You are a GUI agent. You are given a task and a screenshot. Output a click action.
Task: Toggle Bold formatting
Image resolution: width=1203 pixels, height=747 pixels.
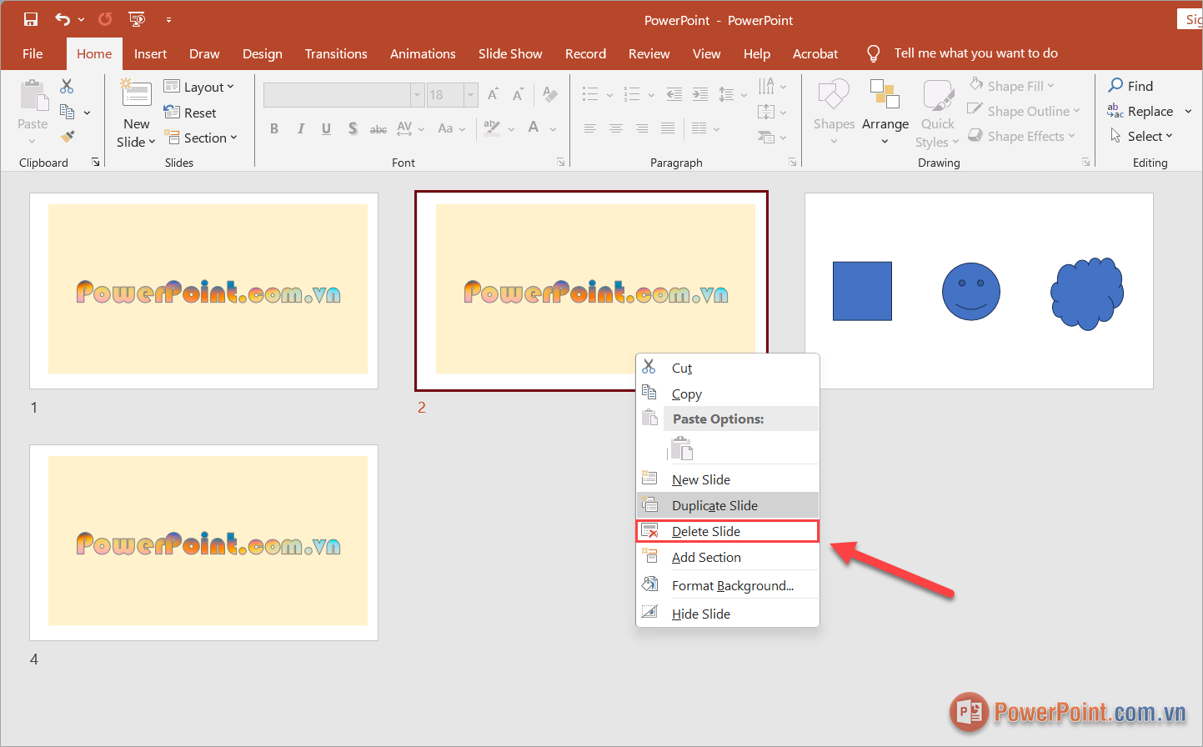coord(274,128)
